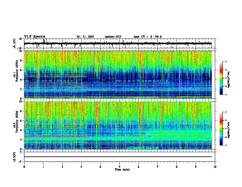
Task: Click the "ch.3(V)" axis label
Action: coord(15,157)
